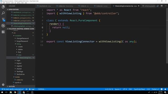Screen dimensions: 168x94
Task: Open the Explorer view in activity bar
Action: coord(3,7)
